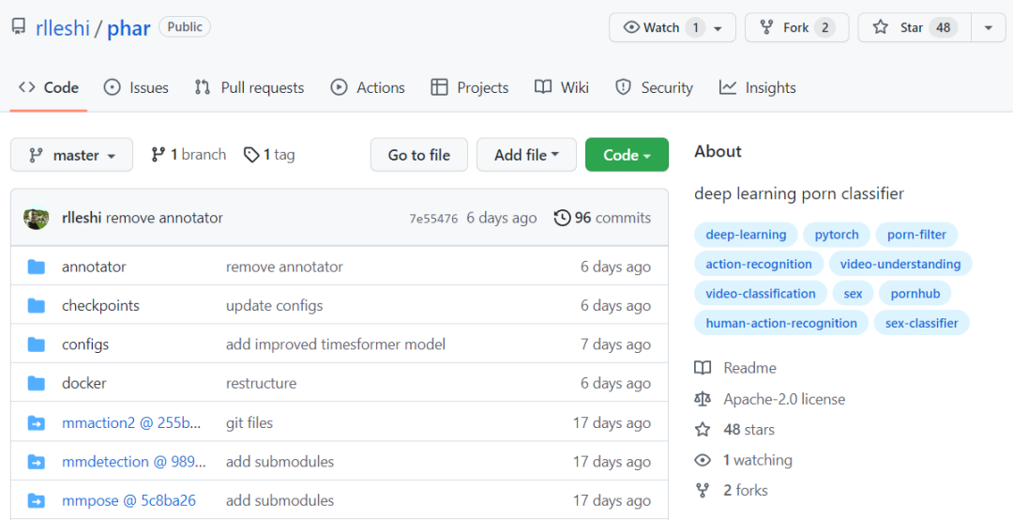Screen dimensions: 1013x520
Task: Open the Issues tab
Action: [x=136, y=87]
